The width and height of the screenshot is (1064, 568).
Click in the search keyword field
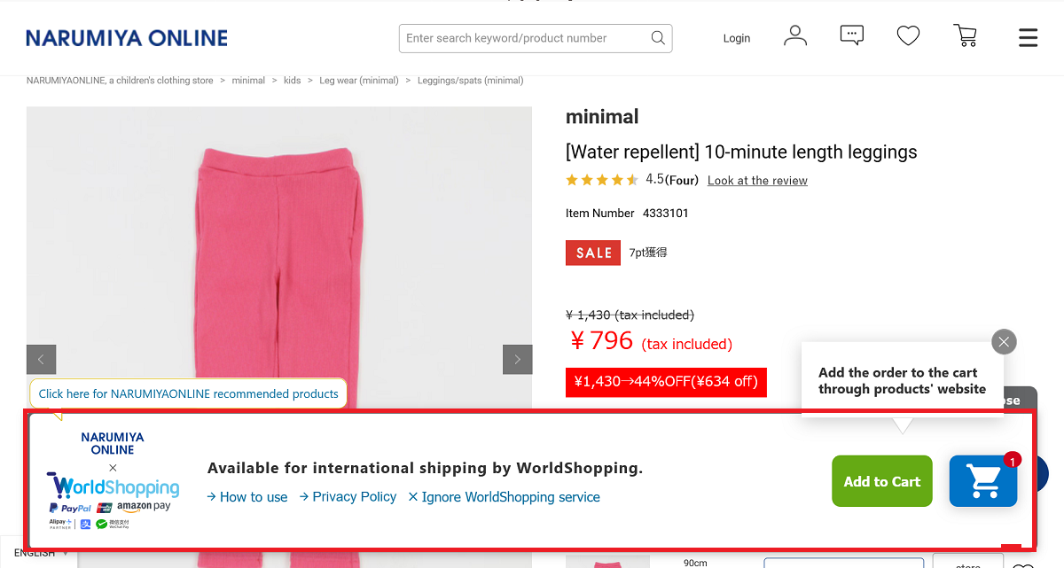click(523, 38)
